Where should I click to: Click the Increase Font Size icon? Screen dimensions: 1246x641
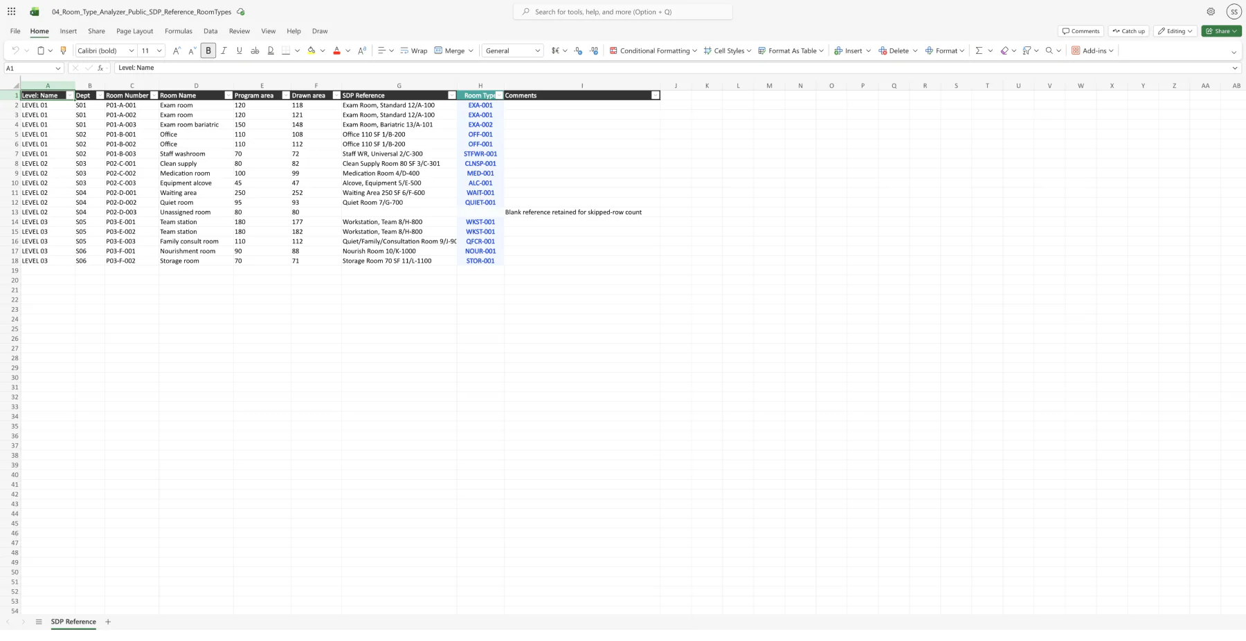click(177, 50)
